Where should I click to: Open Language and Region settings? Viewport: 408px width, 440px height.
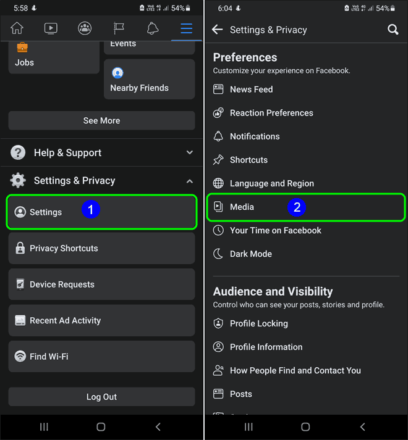pos(306,183)
